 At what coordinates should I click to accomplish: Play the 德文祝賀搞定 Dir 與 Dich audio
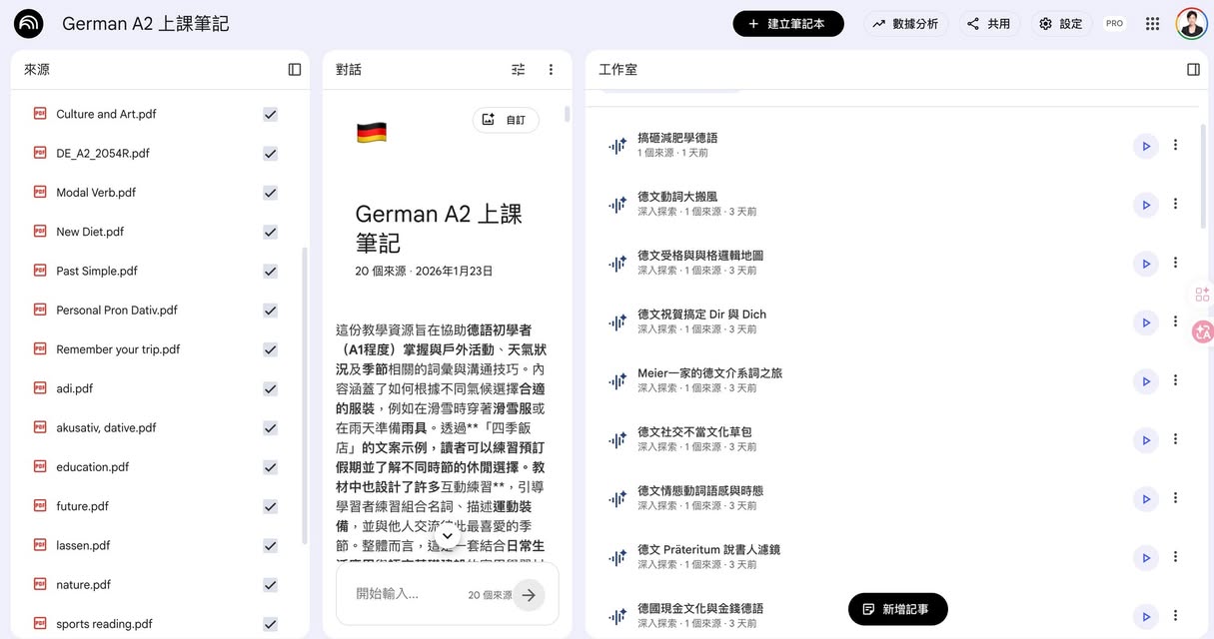coord(1146,322)
